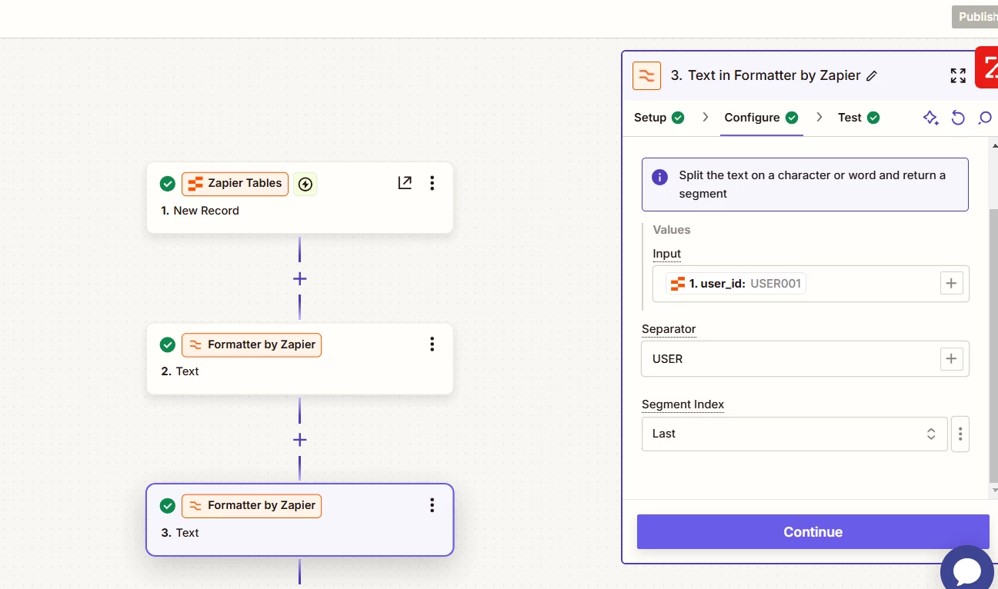The width and height of the screenshot is (998, 589).
Task: Click the "Input" label
Action: (x=667, y=254)
